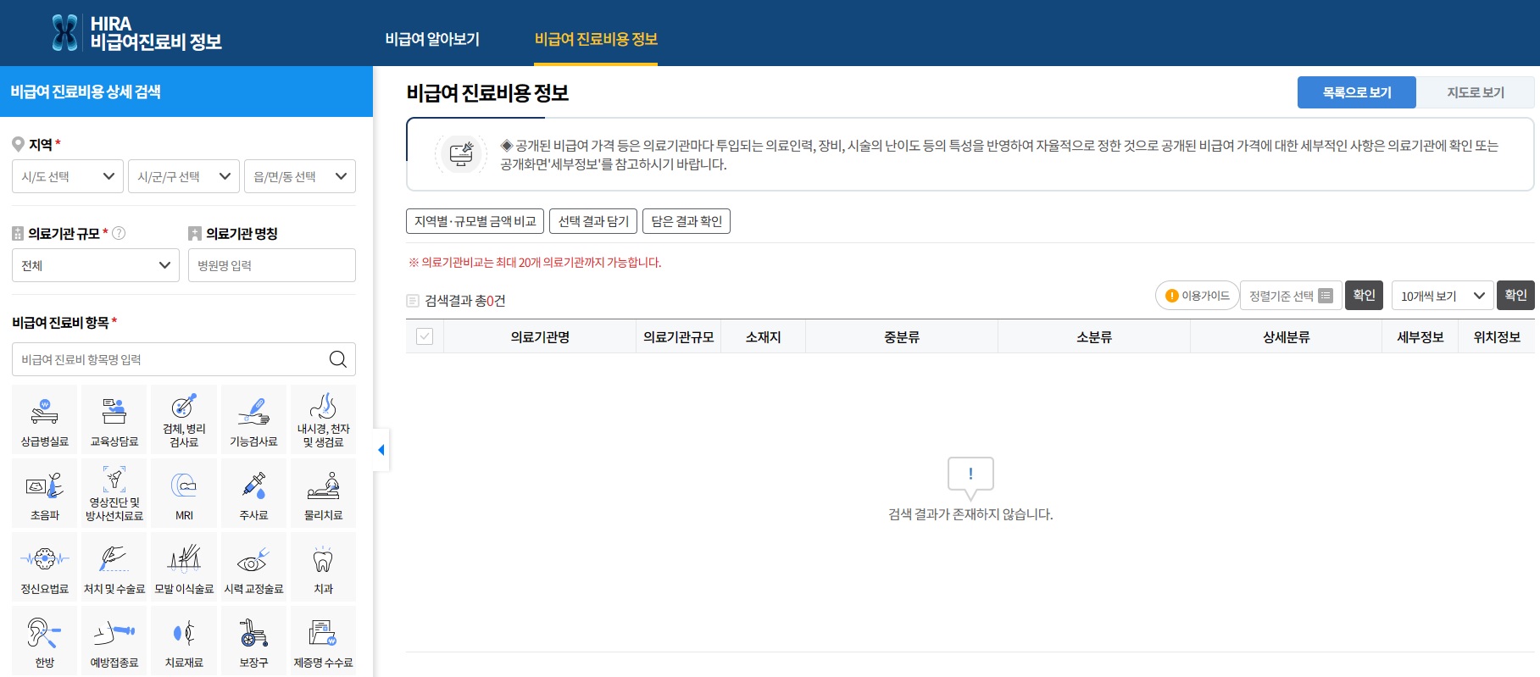Select the 한방 category icon
Image resolution: width=1540 pixels, height=677 pixels.
(45, 641)
